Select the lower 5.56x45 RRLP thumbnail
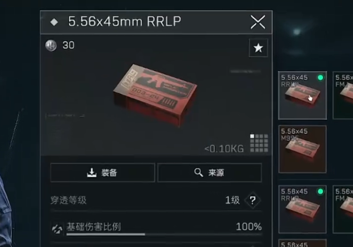Image resolution: width=353 pixels, height=247 pixels. click(x=302, y=209)
